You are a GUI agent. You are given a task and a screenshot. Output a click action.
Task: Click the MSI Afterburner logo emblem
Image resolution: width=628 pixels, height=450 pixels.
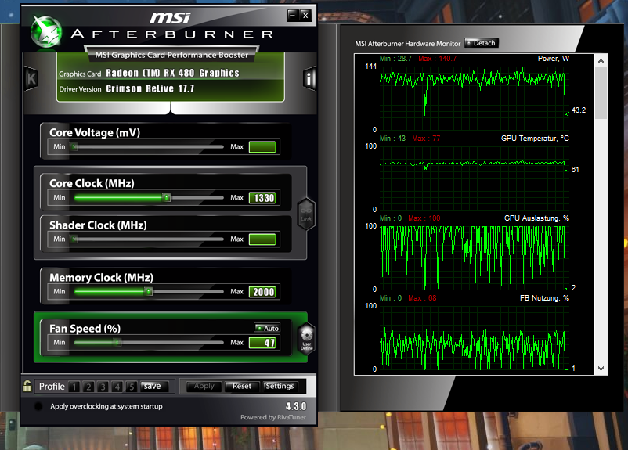[x=46, y=31]
